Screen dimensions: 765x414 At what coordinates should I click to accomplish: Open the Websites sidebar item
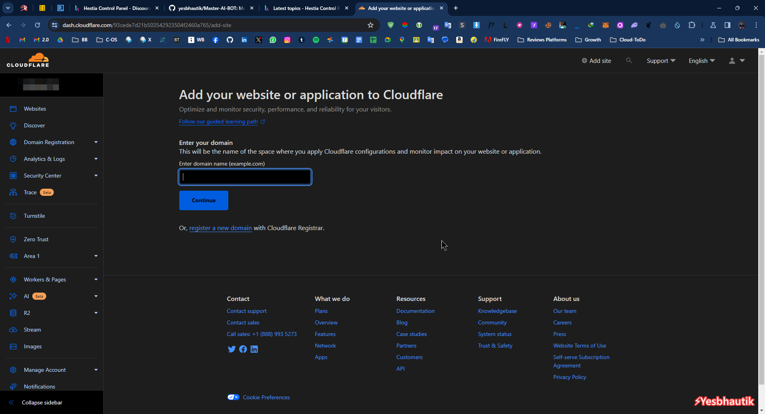(35, 109)
